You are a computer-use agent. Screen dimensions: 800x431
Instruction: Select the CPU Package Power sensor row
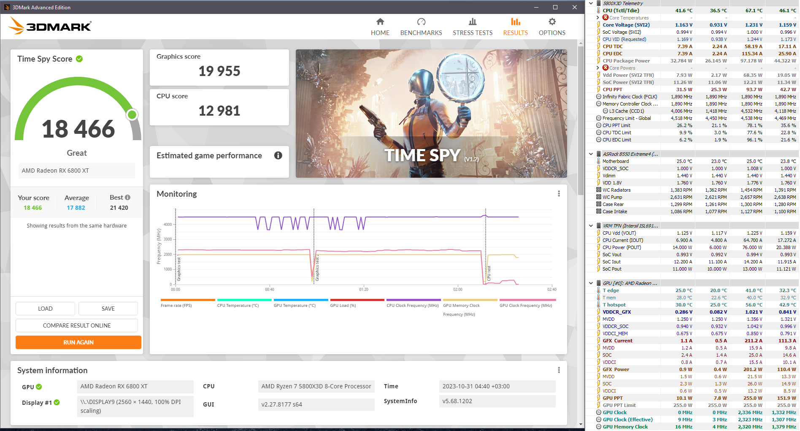click(692, 61)
